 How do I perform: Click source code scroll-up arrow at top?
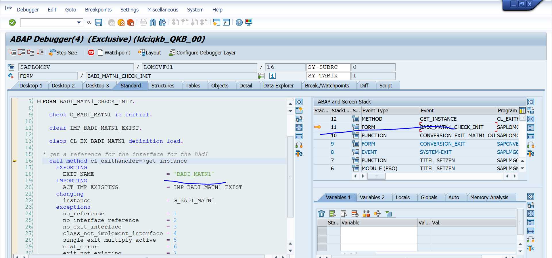point(290,104)
